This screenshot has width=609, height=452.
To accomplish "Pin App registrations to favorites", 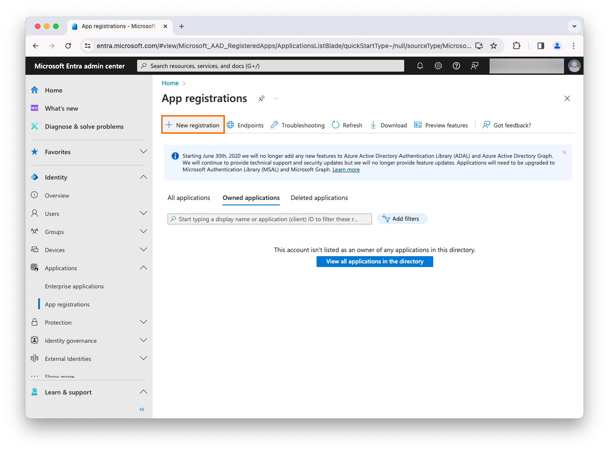I will (261, 98).
